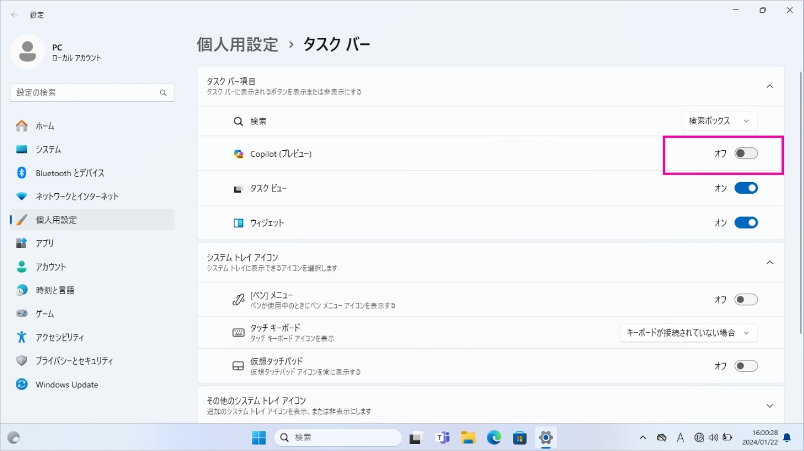
Task: Open the ゲーム settings section
Action: tap(44, 313)
